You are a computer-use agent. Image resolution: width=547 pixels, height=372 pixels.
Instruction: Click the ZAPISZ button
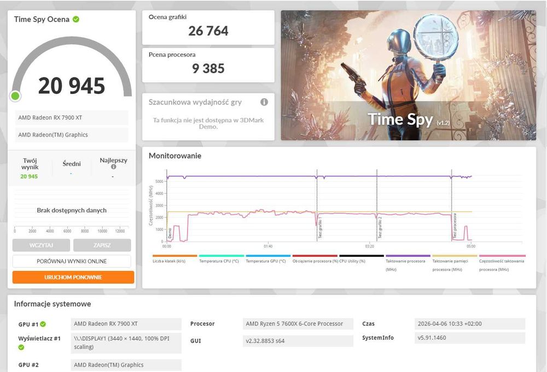102,245
